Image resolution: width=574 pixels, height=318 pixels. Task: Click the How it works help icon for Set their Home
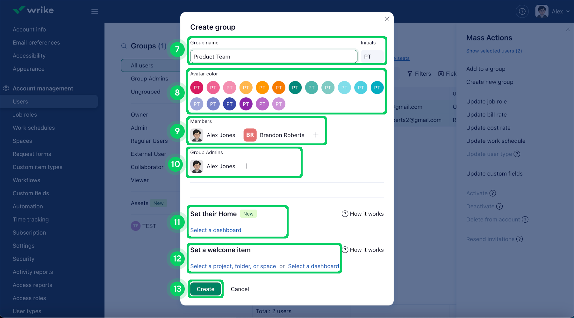pyautogui.click(x=345, y=214)
